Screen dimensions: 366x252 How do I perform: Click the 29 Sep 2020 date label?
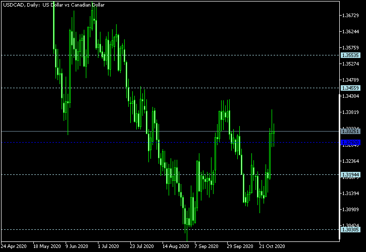[x=240, y=246]
